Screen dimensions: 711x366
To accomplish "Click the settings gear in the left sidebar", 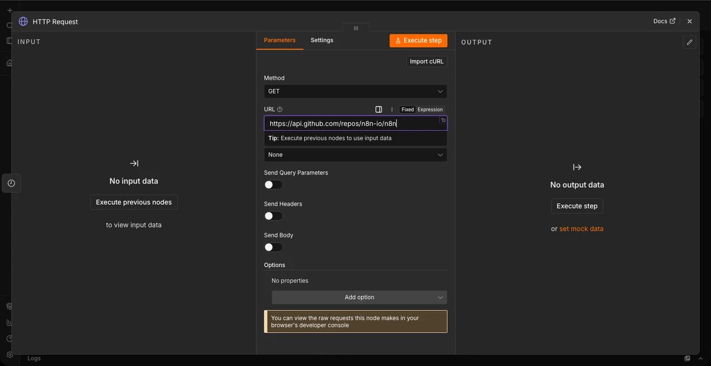I will coord(9,355).
